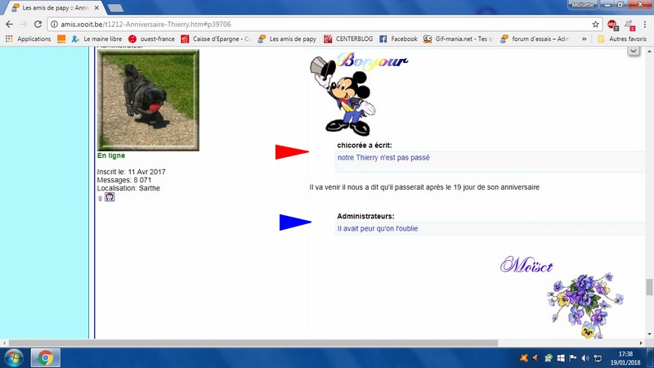Open the red triangle tray icon
Viewport: 654px width, 368px height.
tap(536, 358)
